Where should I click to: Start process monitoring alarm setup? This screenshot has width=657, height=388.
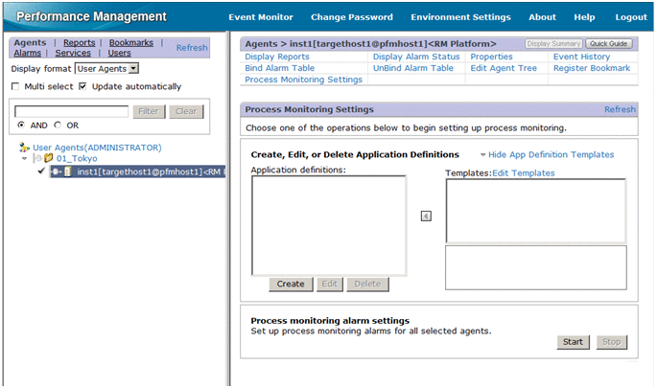click(573, 342)
